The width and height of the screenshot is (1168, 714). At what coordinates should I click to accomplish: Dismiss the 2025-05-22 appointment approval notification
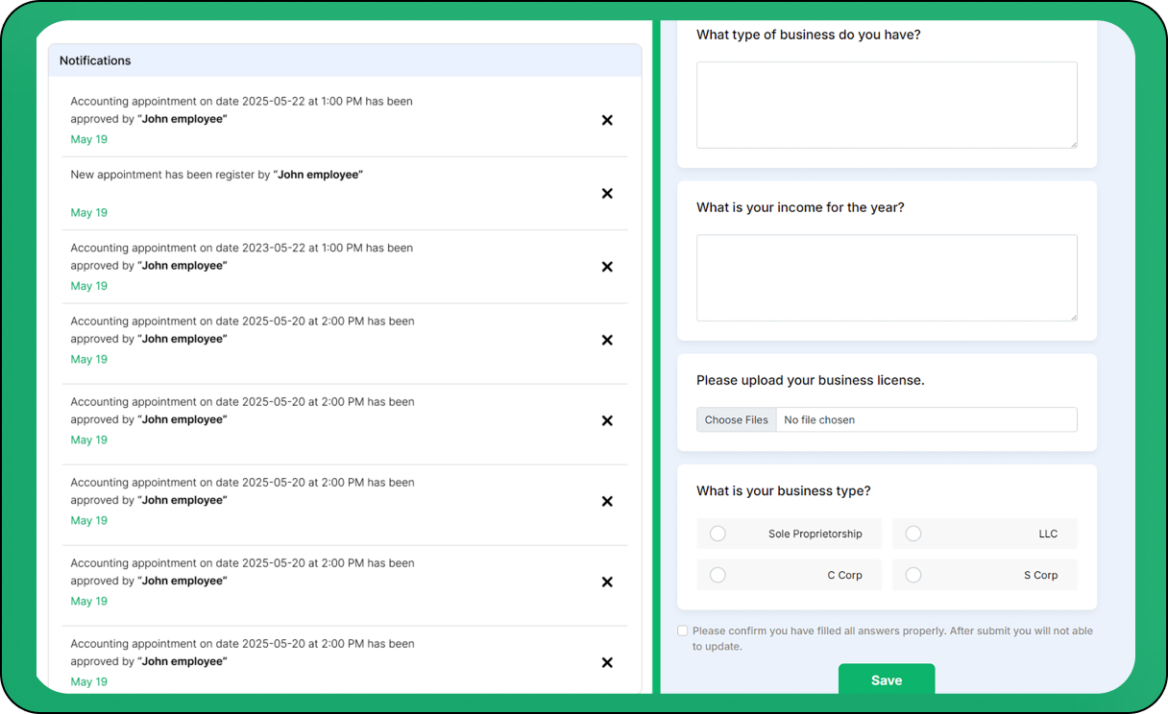point(607,120)
